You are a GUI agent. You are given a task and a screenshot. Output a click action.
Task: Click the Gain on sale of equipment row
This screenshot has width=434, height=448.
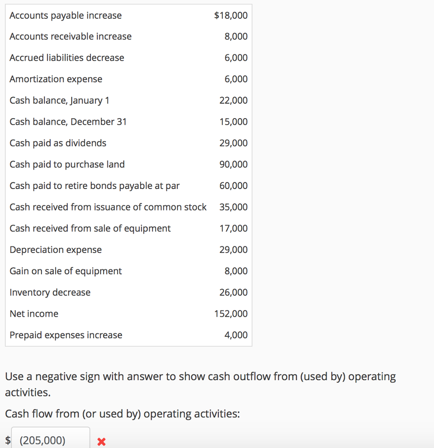tap(66, 271)
